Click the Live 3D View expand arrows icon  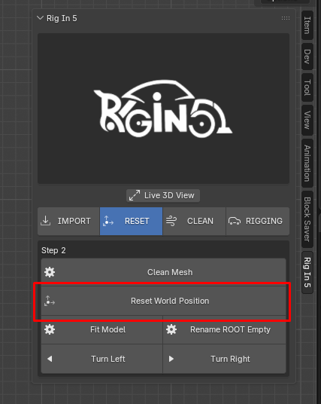[x=135, y=195]
